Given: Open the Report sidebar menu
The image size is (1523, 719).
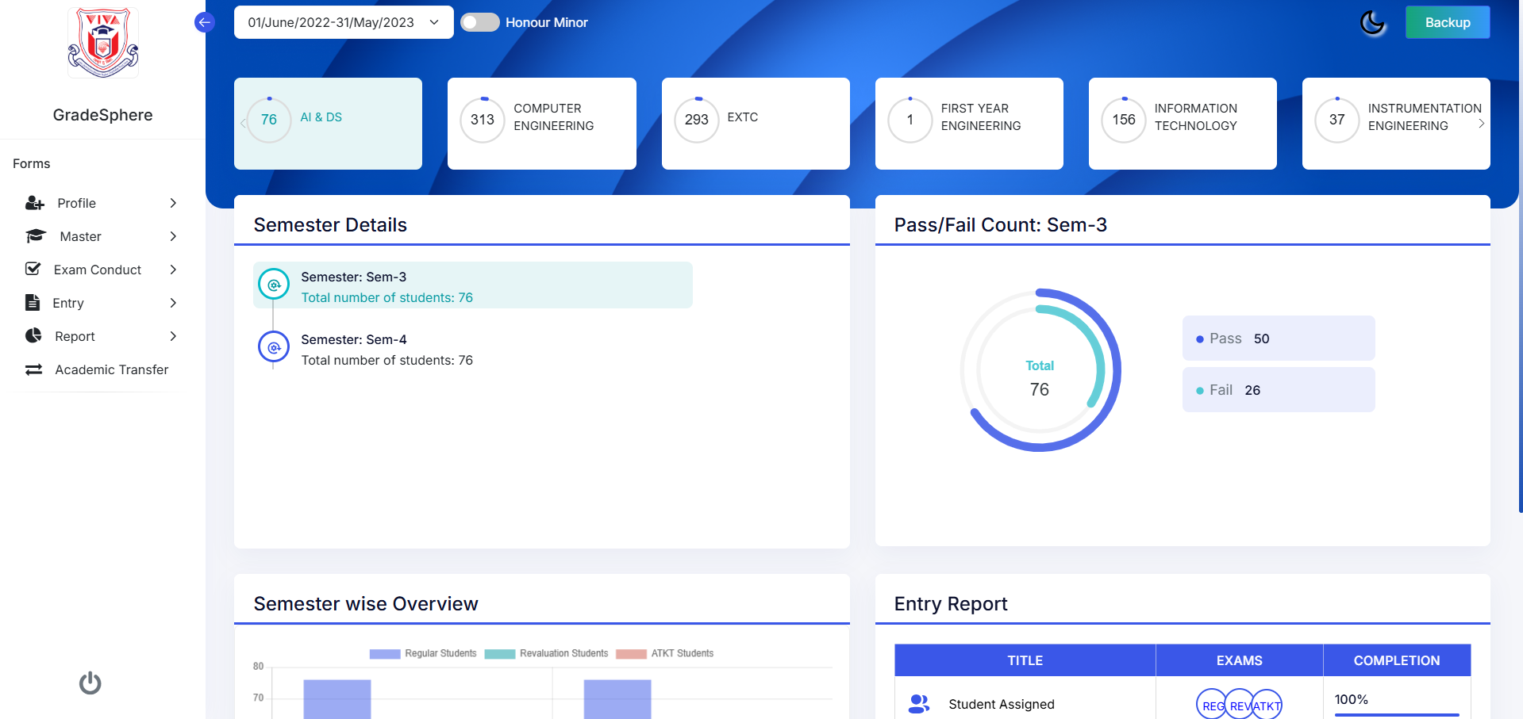Looking at the screenshot, I should [75, 336].
